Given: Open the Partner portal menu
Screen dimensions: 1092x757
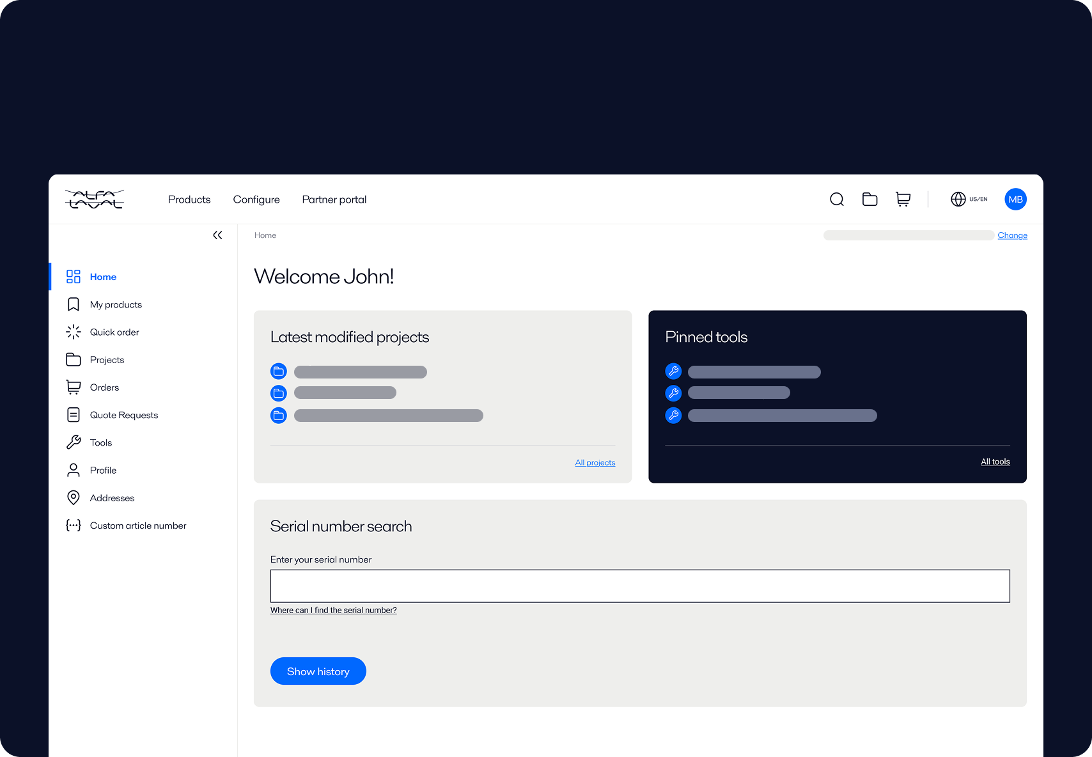Looking at the screenshot, I should click(x=334, y=199).
